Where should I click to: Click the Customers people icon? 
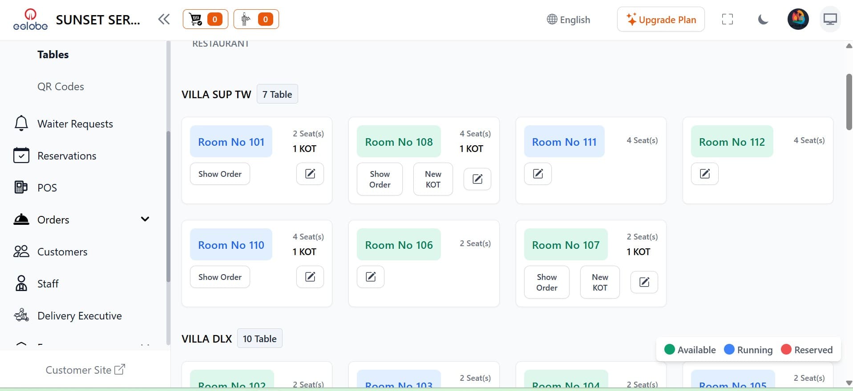tap(21, 251)
